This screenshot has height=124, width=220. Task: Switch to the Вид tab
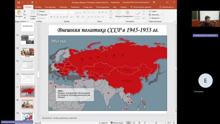[114, 7]
